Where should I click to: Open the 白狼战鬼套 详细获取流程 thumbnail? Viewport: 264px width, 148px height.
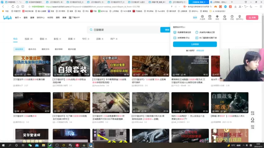[111, 66]
